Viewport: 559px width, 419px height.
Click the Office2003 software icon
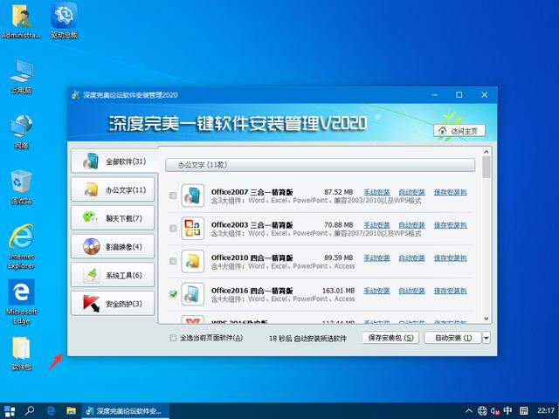click(x=192, y=228)
